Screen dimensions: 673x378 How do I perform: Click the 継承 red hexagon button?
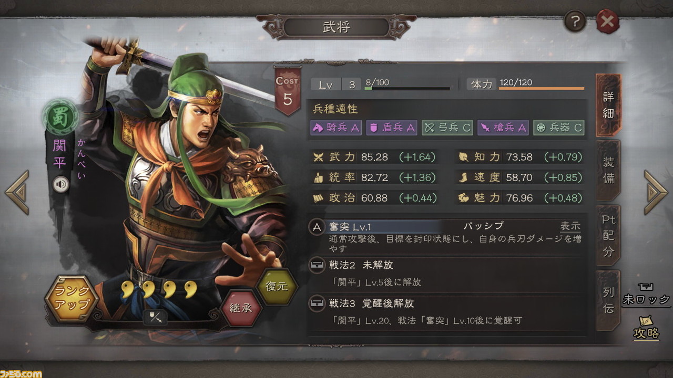(240, 308)
